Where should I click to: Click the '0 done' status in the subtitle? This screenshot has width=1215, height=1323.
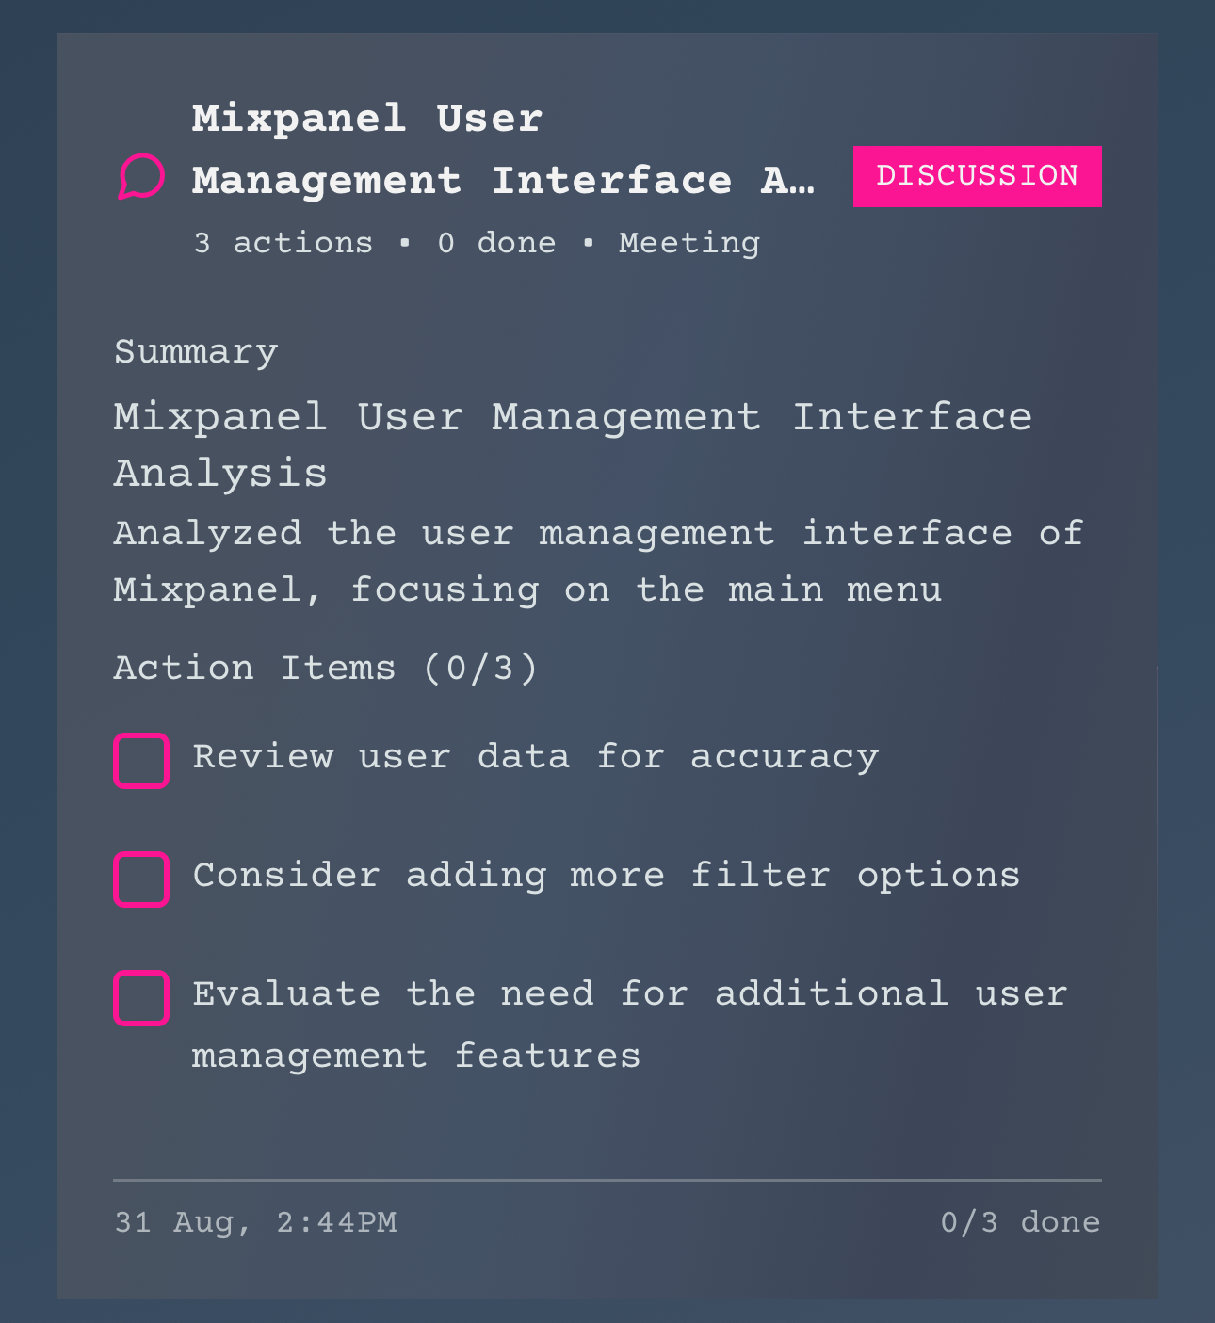(x=496, y=243)
